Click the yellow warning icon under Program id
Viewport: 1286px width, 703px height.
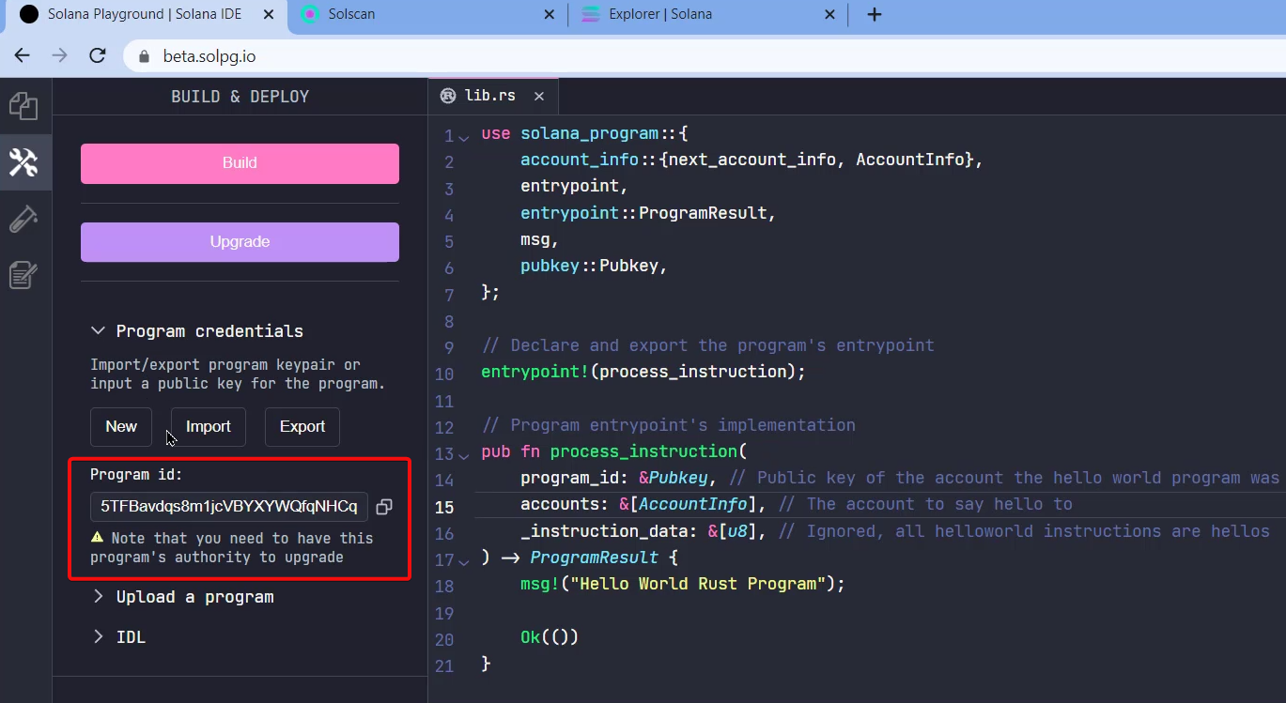pos(97,538)
